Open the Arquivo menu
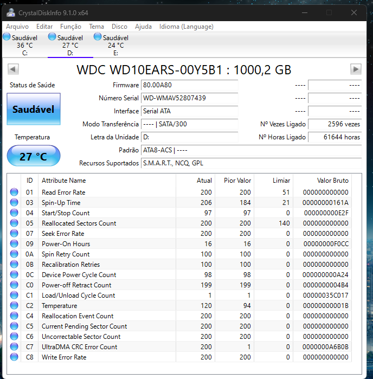The image size is (373, 379). [17, 27]
